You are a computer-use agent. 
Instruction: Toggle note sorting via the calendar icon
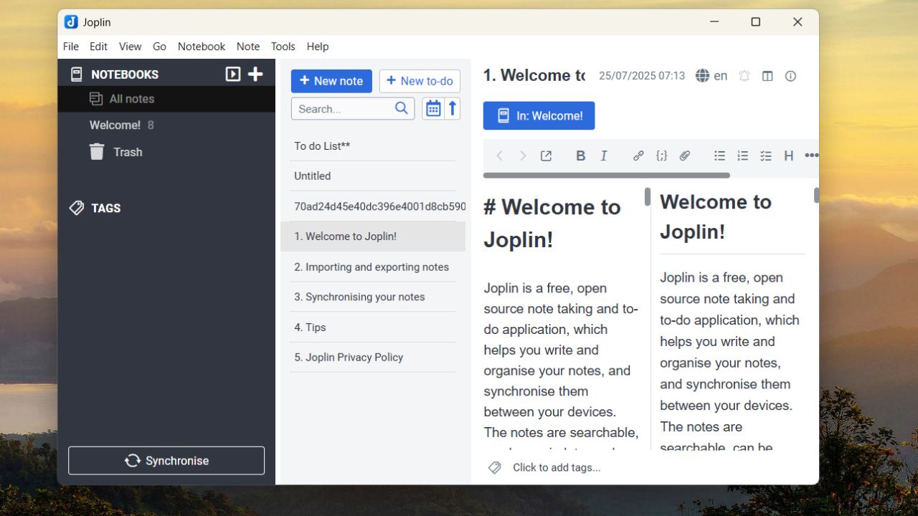(433, 107)
